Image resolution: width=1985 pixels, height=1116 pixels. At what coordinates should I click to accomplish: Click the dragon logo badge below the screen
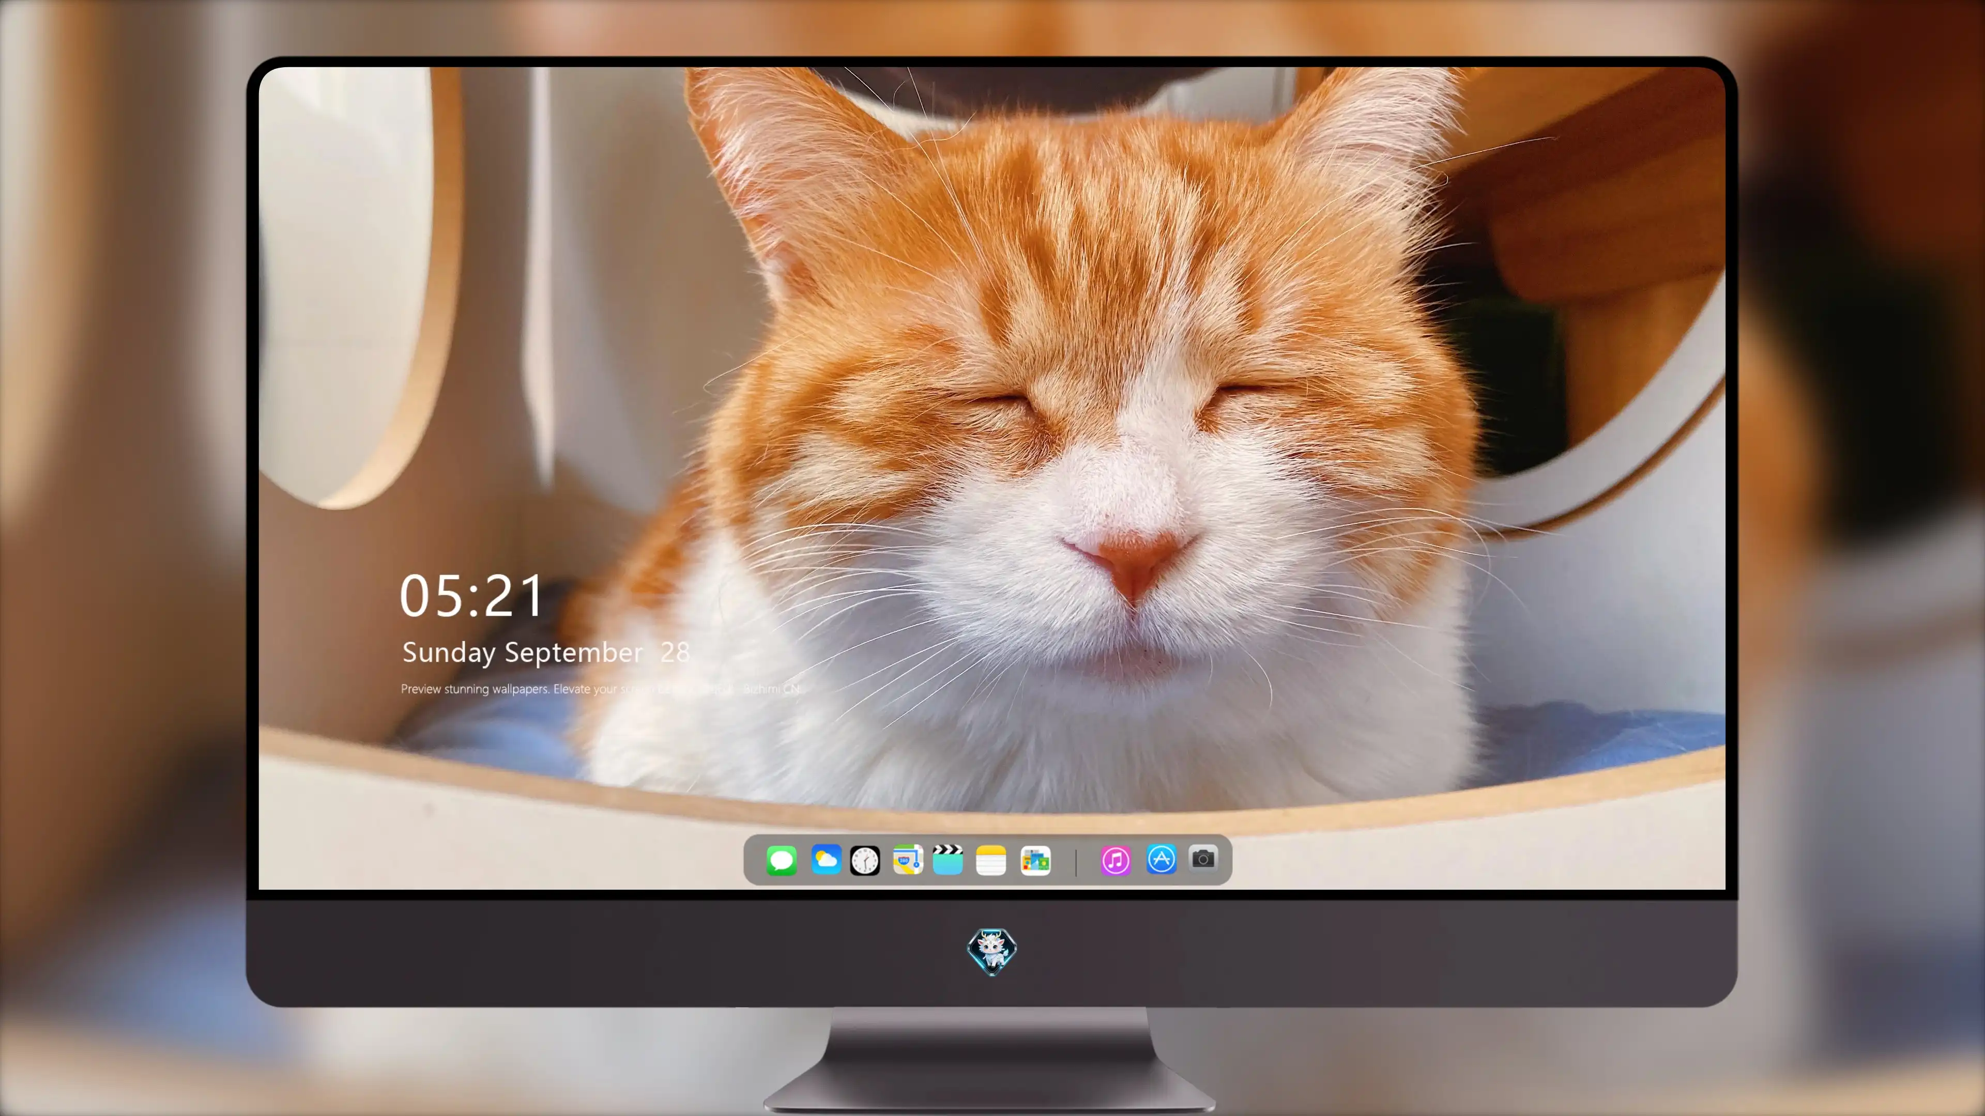tap(992, 951)
